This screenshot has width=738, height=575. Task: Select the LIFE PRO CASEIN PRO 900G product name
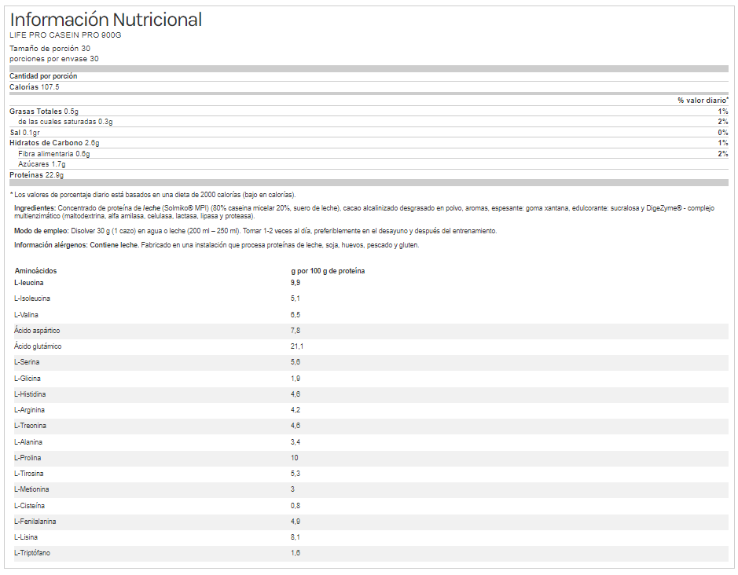click(65, 35)
